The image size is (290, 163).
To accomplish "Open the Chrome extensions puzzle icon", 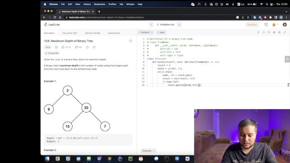I will 271,17.
